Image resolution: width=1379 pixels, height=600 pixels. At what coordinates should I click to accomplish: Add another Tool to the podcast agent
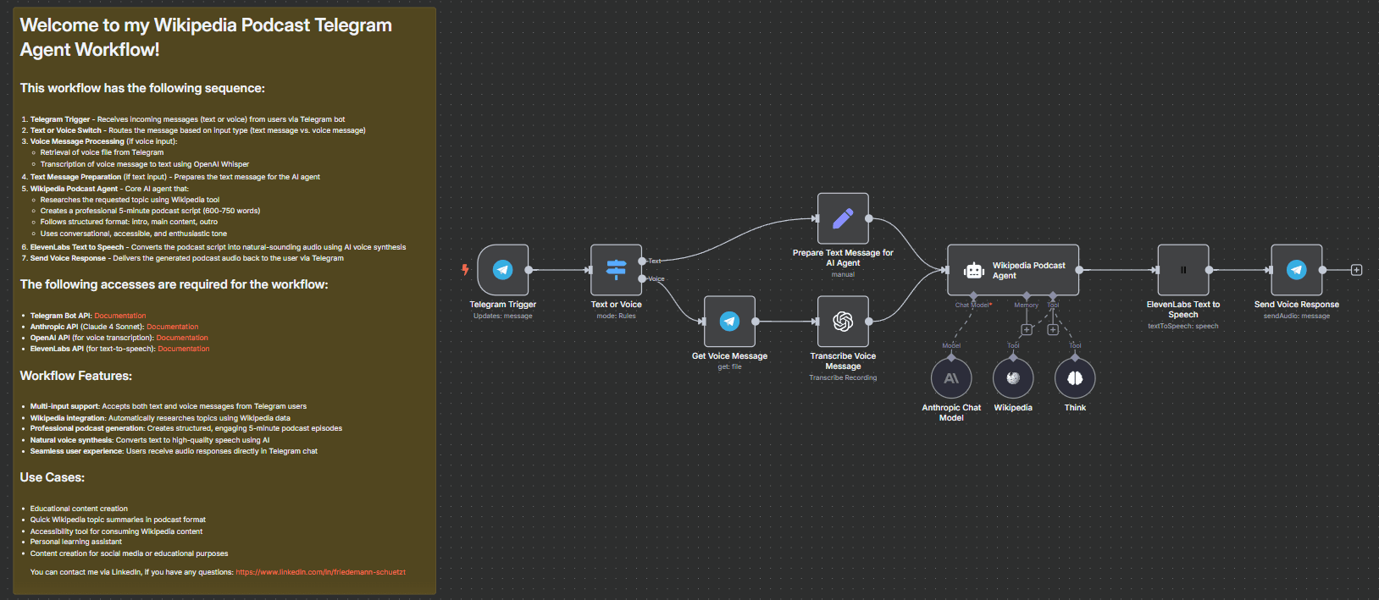1053,329
